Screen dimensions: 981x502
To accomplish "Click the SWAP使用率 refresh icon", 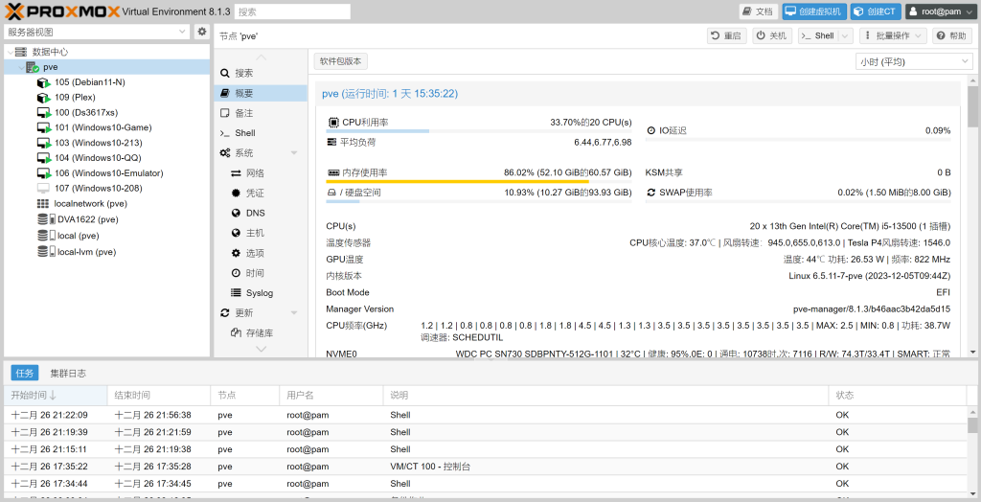I will pyautogui.click(x=651, y=193).
